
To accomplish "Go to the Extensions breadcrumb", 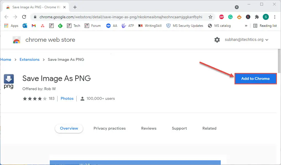I will click(x=29, y=59).
